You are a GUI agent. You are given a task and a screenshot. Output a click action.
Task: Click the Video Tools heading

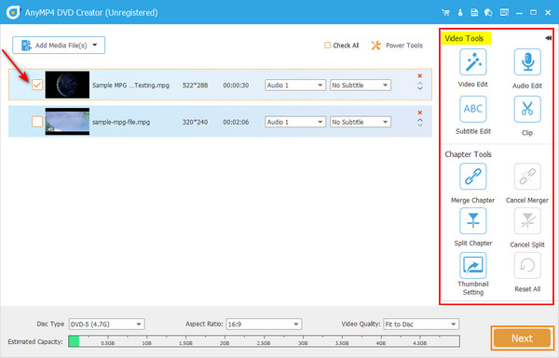(x=464, y=38)
